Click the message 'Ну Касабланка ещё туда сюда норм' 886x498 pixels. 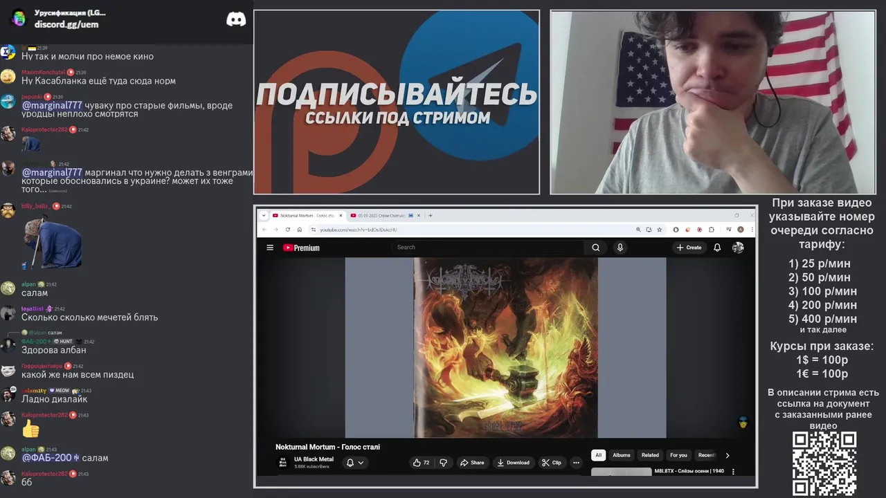click(x=98, y=81)
